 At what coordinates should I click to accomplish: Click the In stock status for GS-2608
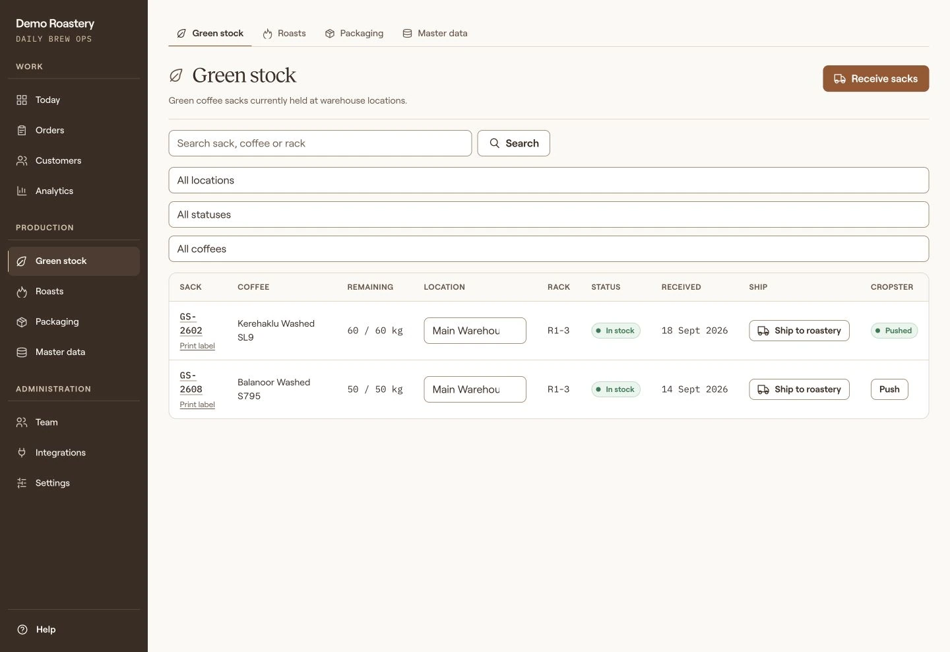pos(616,389)
